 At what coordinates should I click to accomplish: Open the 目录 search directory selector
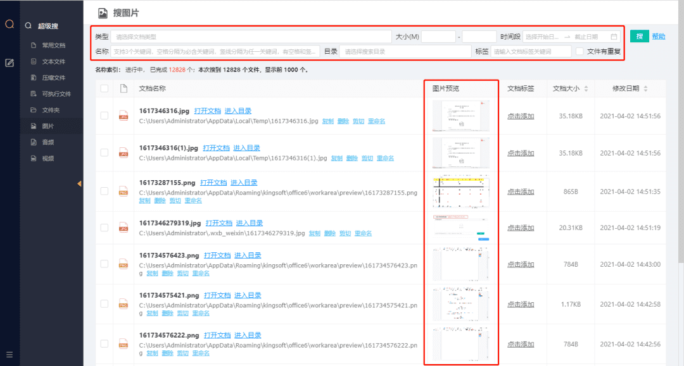pyautogui.click(x=405, y=51)
